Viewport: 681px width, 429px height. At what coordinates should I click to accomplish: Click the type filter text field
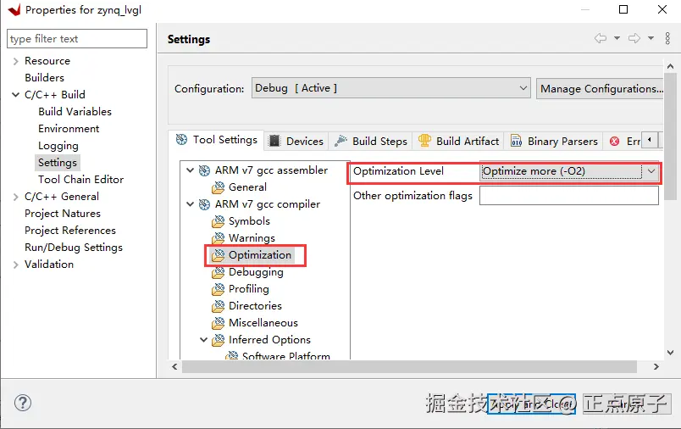pos(77,39)
